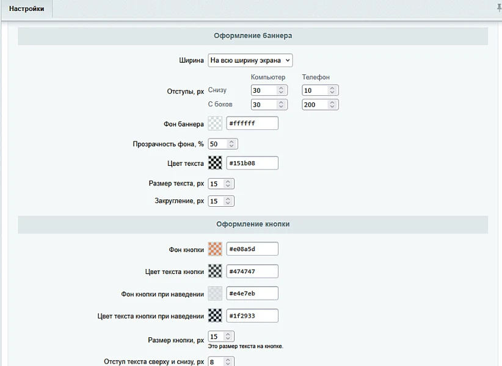
Task: Click the Размер текста value field
Action: pos(221,184)
